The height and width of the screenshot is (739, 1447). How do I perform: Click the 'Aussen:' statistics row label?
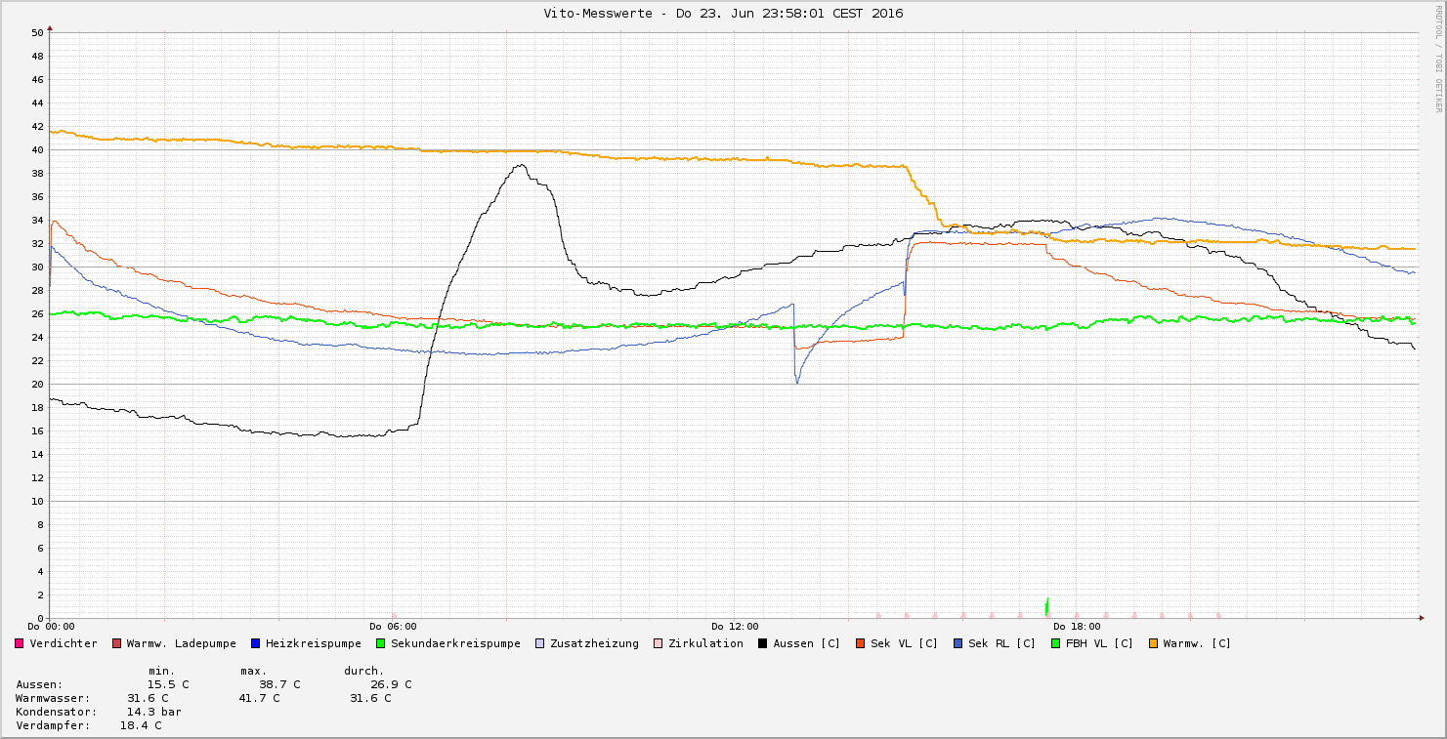tap(40, 684)
